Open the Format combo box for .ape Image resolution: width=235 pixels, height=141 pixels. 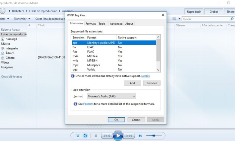pos(111,96)
